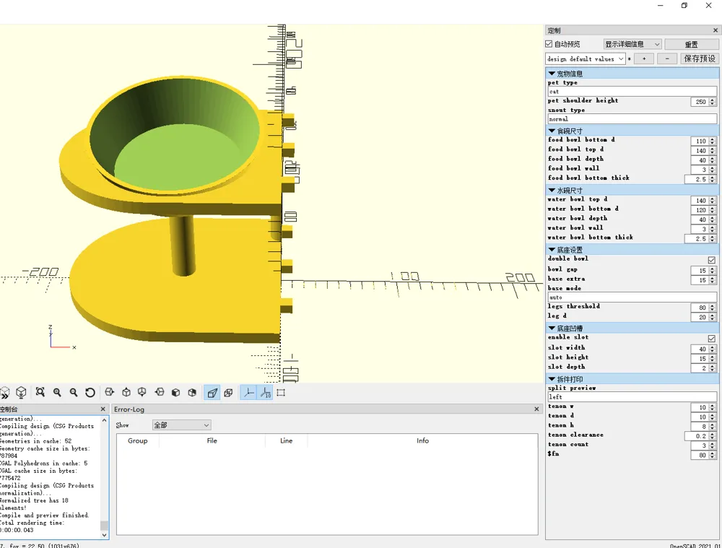
Task: Collapse the 底座设置 section
Action: pyautogui.click(x=552, y=250)
